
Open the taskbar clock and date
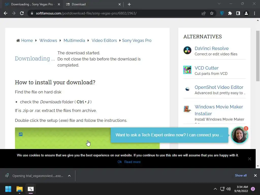click(x=241, y=189)
